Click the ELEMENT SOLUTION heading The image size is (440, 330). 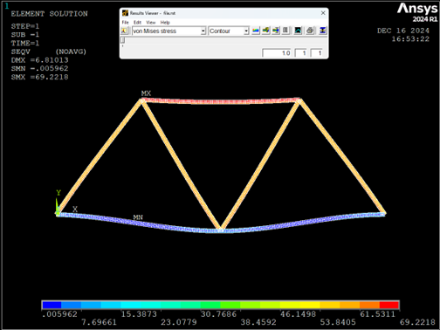click(x=49, y=14)
